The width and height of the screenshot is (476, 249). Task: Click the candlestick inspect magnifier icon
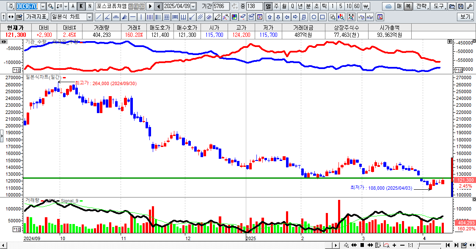point(341,17)
